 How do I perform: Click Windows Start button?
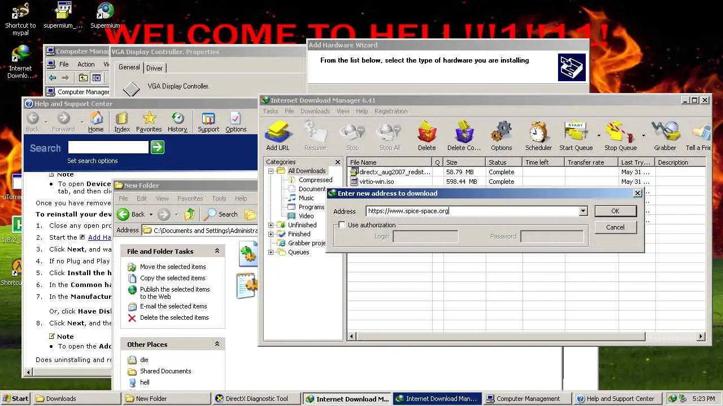point(16,399)
